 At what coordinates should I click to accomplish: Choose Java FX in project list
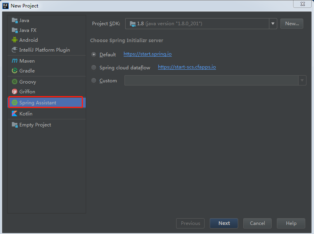tap(28, 30)
